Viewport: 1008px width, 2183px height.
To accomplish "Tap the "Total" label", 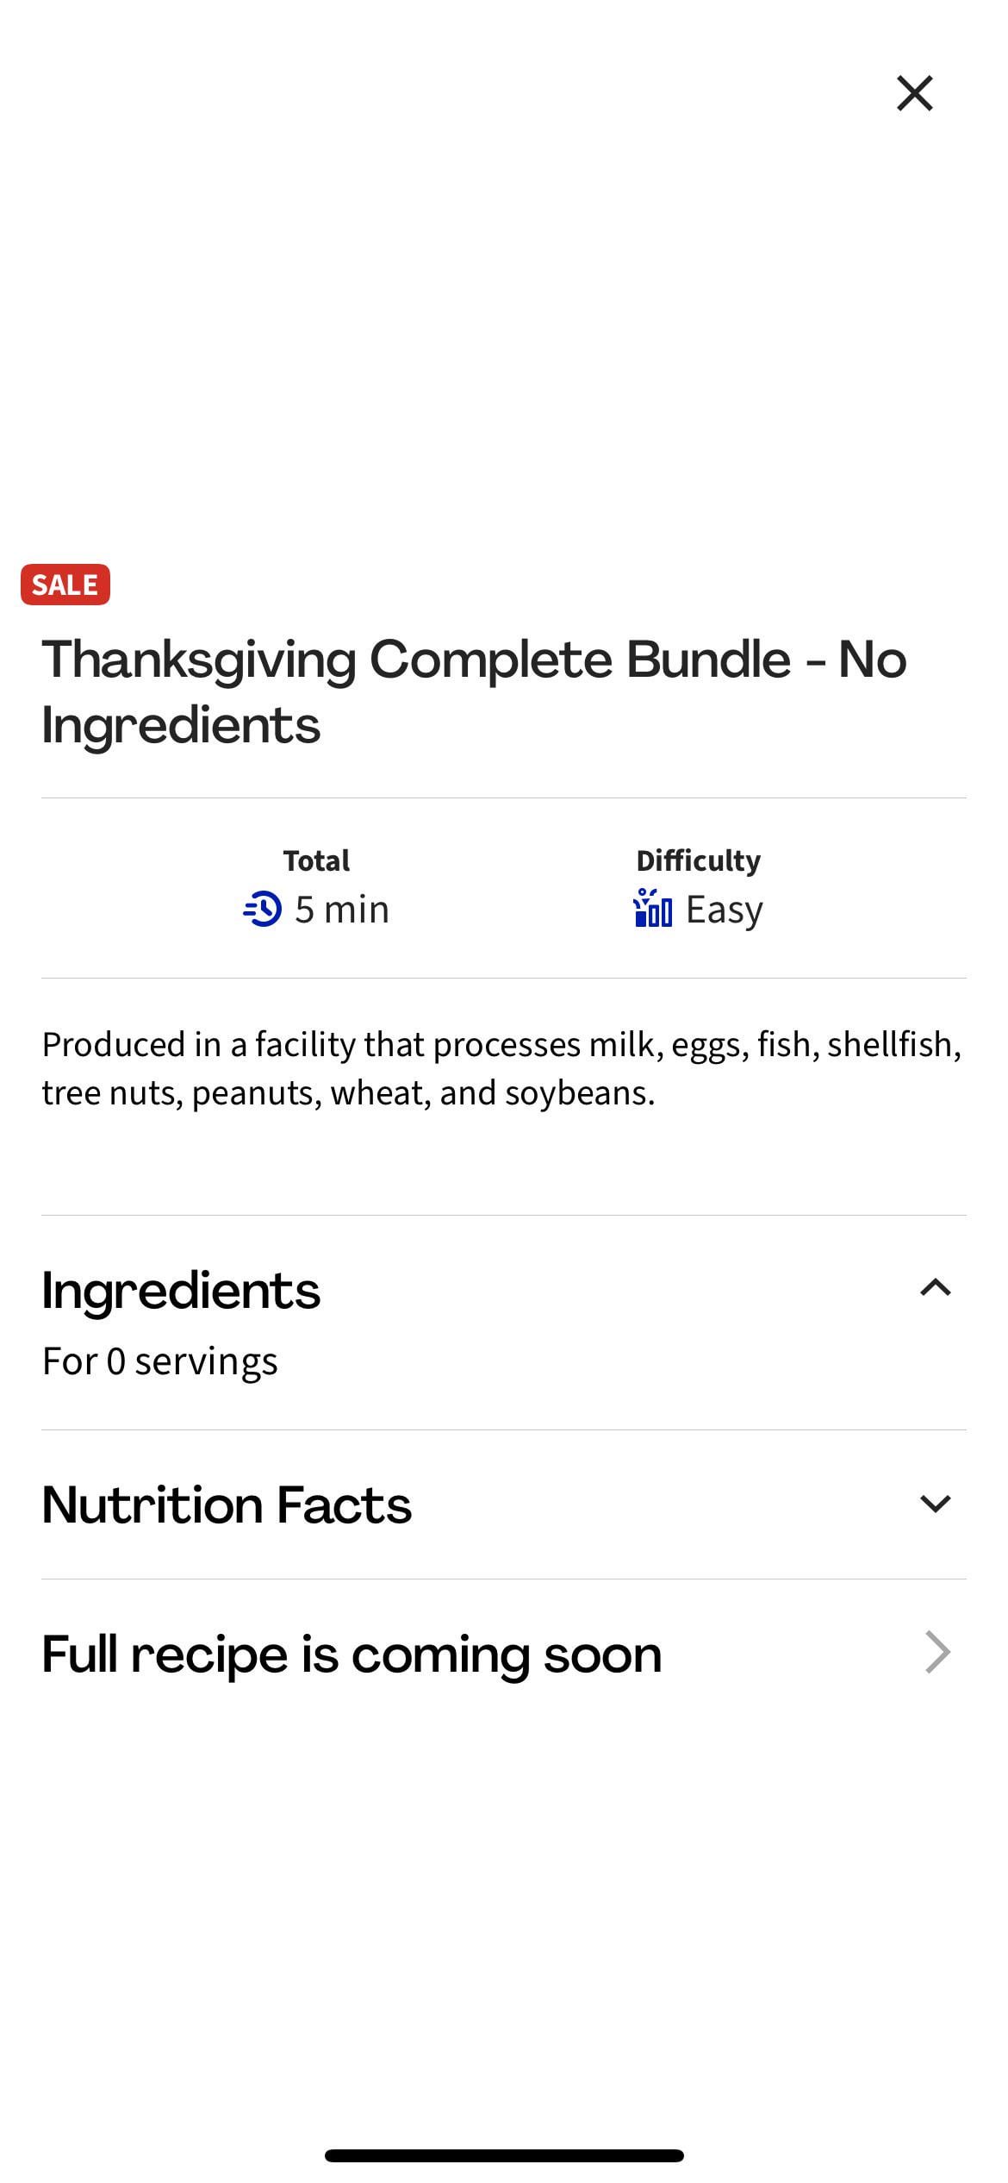I will click(x=316, y=860).
